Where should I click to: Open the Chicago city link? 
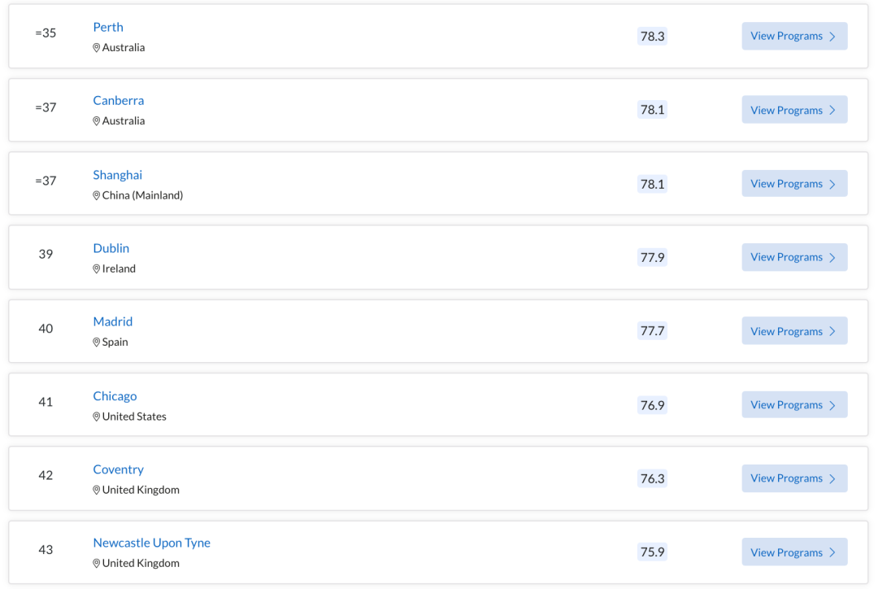[115, 396]
